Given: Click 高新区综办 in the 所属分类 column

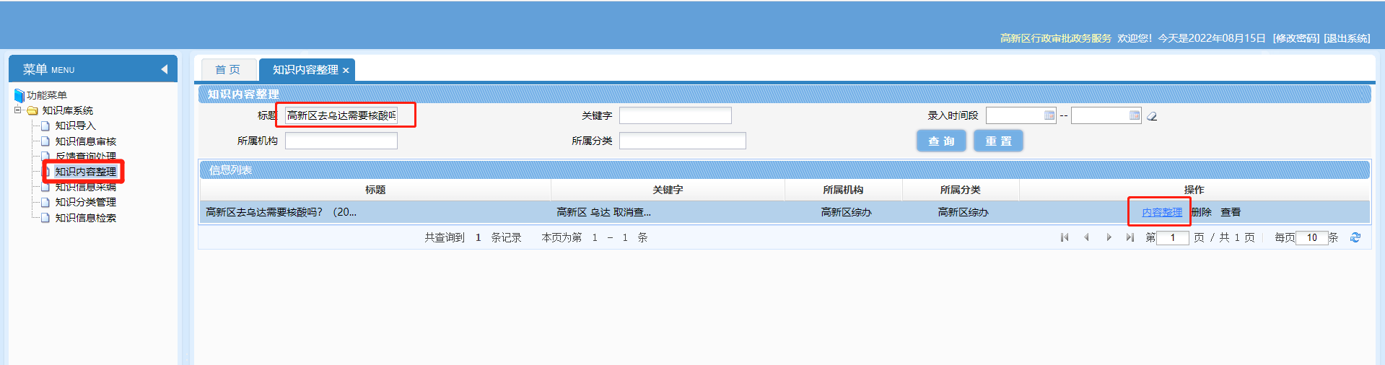Looking at the screenshot, I should pos(963,212).
